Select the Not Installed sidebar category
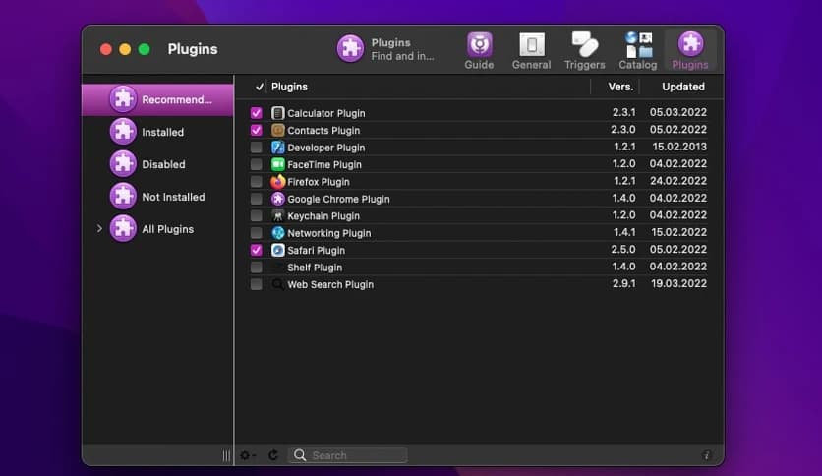Image resolution: width=822 pixels, height=476 pixels. pyautogui.click(x=173, y=197)
